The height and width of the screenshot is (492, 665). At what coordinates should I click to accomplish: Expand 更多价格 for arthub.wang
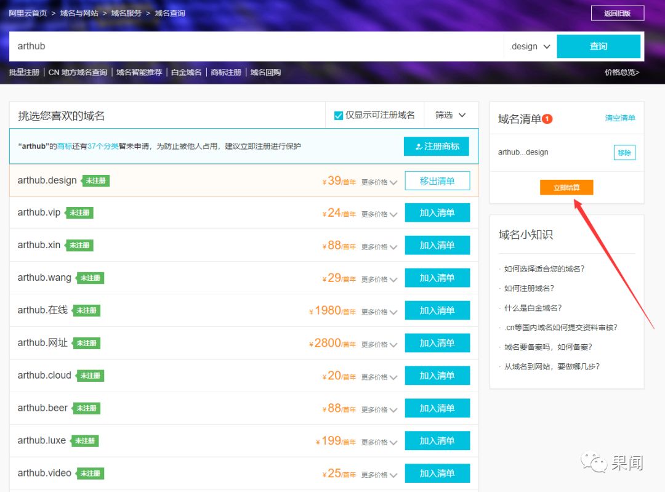pyautogui.click(x=379, y=279)
